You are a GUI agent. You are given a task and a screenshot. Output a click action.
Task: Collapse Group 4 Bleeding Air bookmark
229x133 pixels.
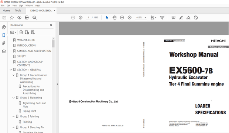coord(13,127)
